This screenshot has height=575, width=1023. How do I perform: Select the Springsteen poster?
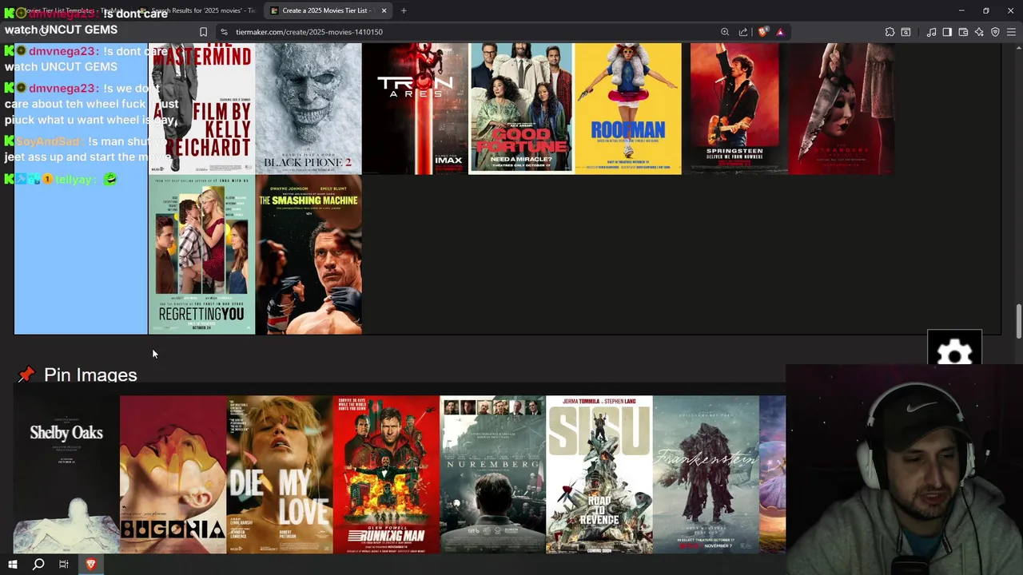tap(734, 109)
